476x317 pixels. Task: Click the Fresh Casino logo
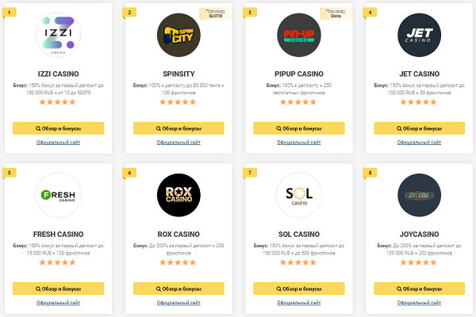59,195
